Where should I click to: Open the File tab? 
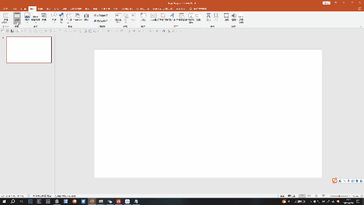6,9
